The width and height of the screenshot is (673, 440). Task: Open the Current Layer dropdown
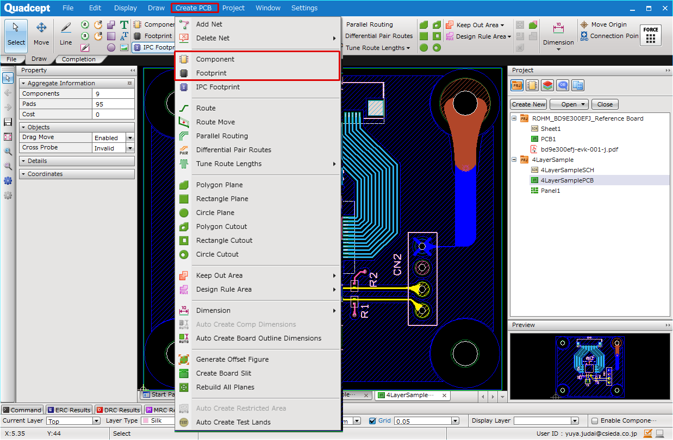click(97, 421)
